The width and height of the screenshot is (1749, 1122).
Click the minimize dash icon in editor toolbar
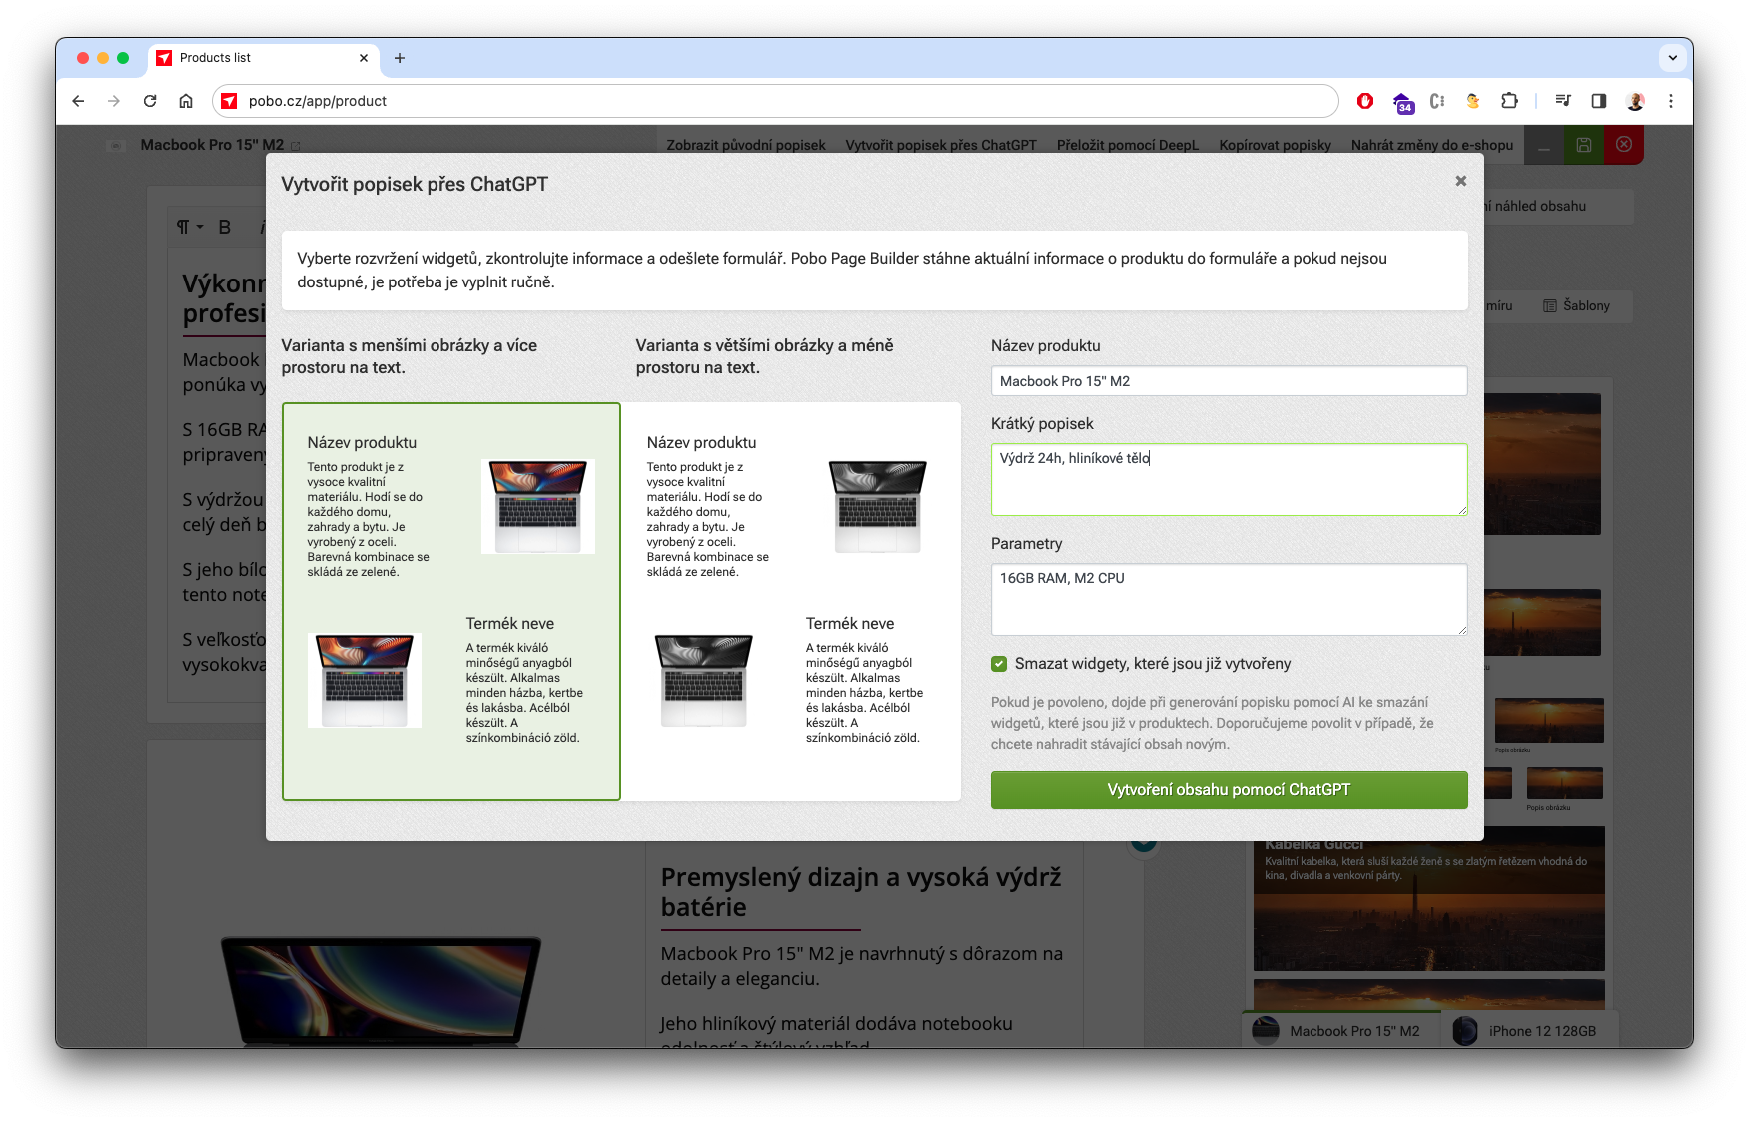pyautogui.click(x=1544, y=145)
